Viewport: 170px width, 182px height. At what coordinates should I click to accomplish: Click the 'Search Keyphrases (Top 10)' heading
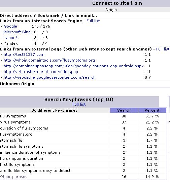[x=79, y=100]
